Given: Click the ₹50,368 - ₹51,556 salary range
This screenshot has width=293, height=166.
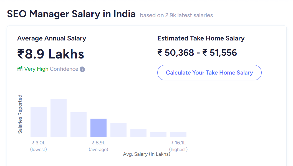Looking at the screenshot, I should pos(197,53).
